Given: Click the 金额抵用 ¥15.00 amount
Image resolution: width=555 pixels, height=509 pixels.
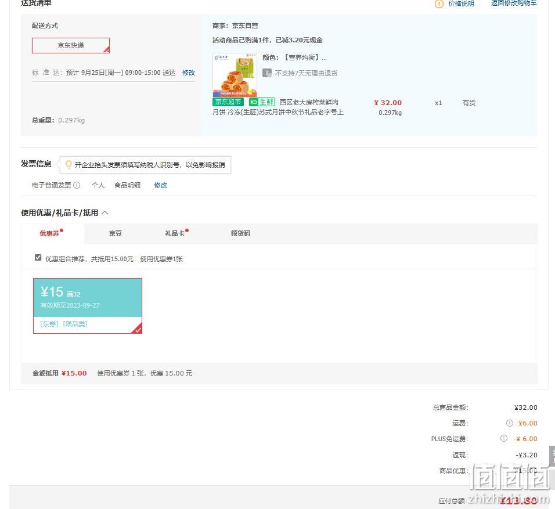Looking at the screenshot, I should click(x=74, y=373).
